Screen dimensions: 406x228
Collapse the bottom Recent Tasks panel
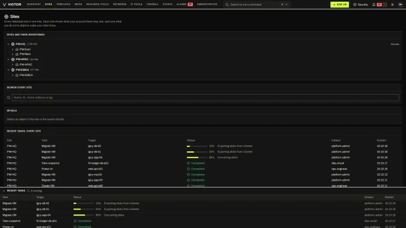pos(4,191)
